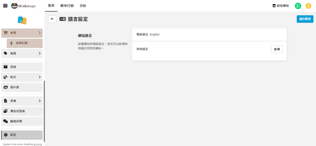Viewport: 316px width, 146px height.
Task: Open the WhatsApp chat icon
Action: coord(298,6)
